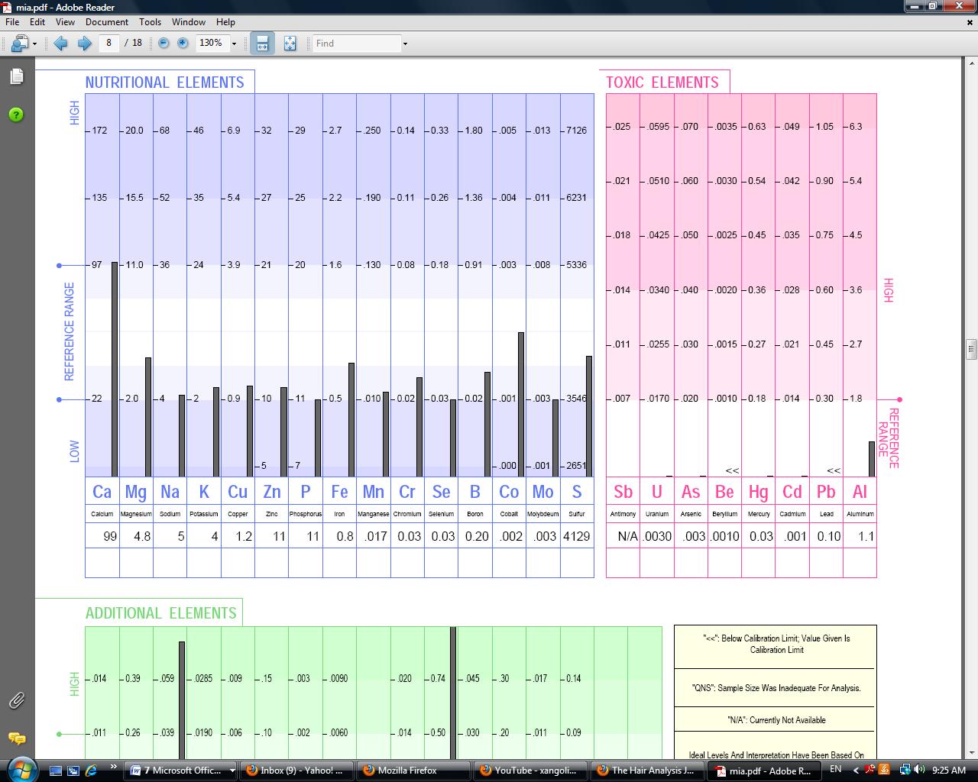Open the zoom level dropdown arrow
Viewport: 978px width, 782px height.
coord(234,44)
